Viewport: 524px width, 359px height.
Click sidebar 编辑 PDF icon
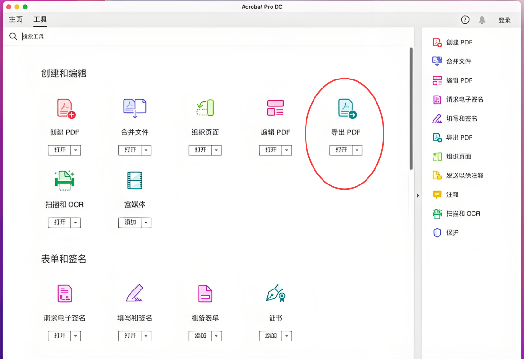click(x=437, y=80)
